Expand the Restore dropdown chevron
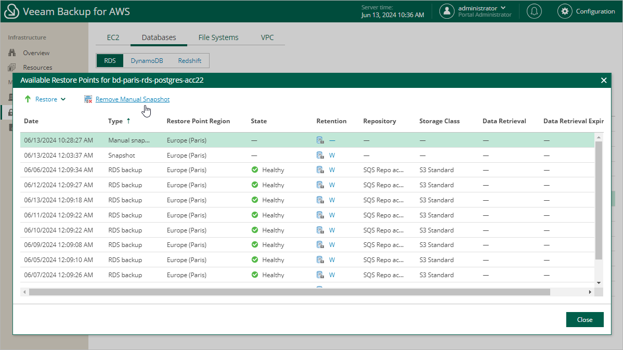 [x=63, y=99]
